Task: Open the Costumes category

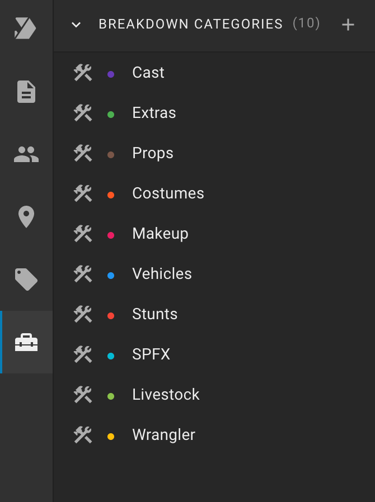Action: click(214, 193)
